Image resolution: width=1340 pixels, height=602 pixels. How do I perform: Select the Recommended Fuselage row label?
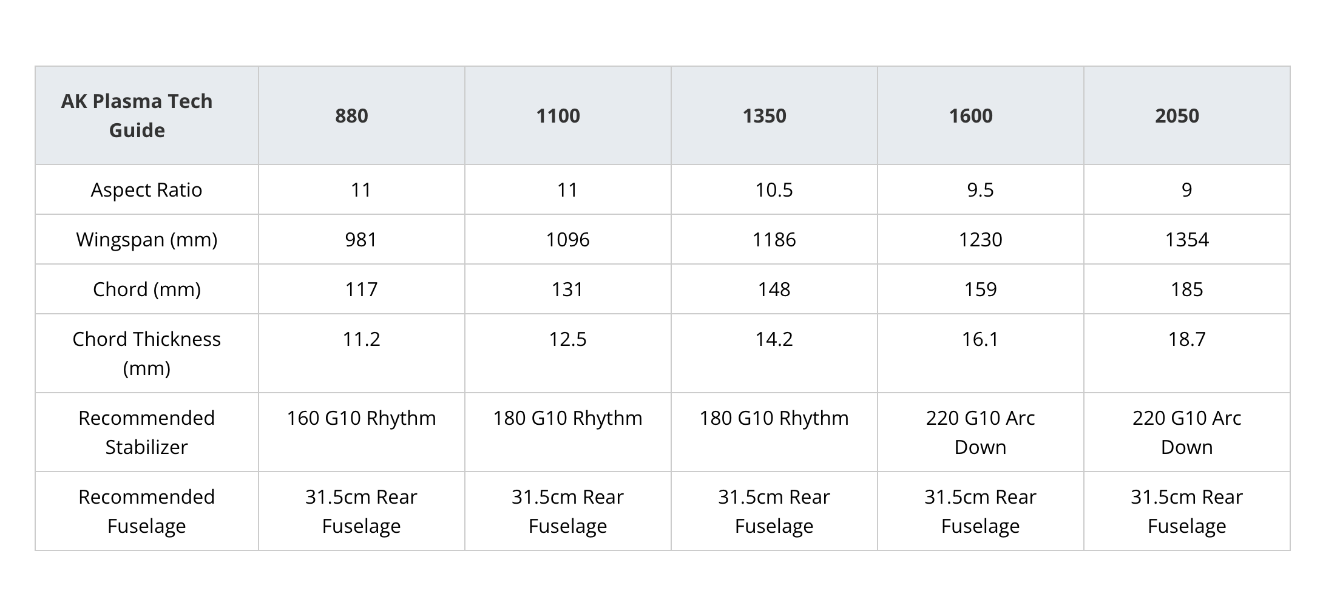pos(146,511)
